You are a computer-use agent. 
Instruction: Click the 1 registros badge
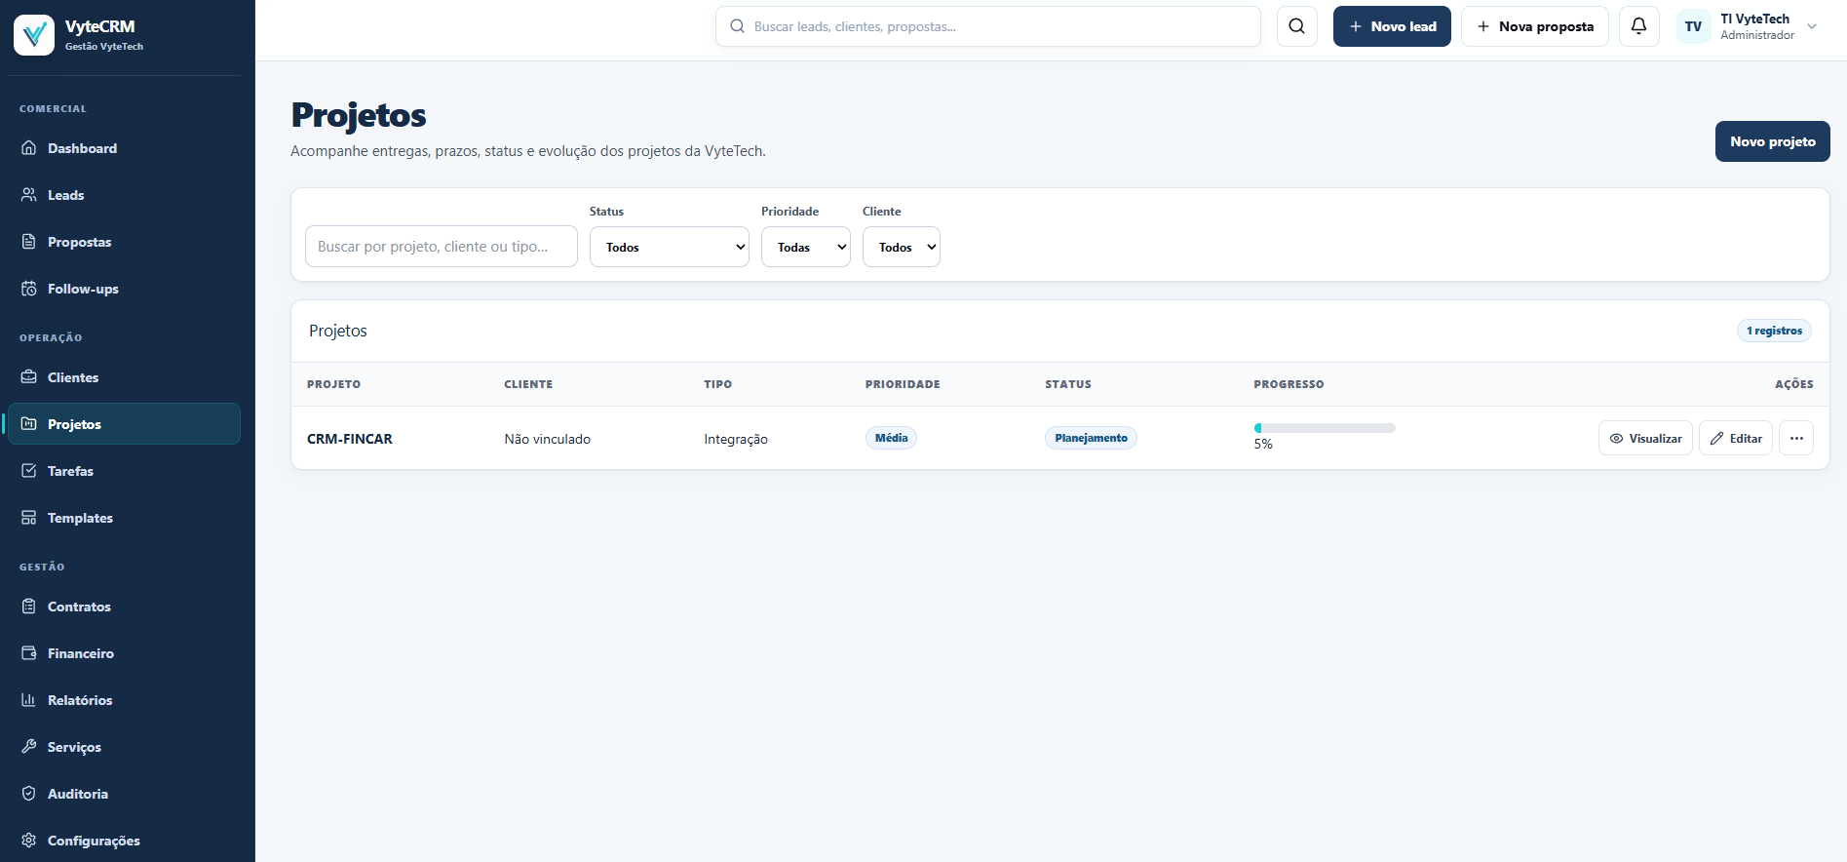(1774, 331)
